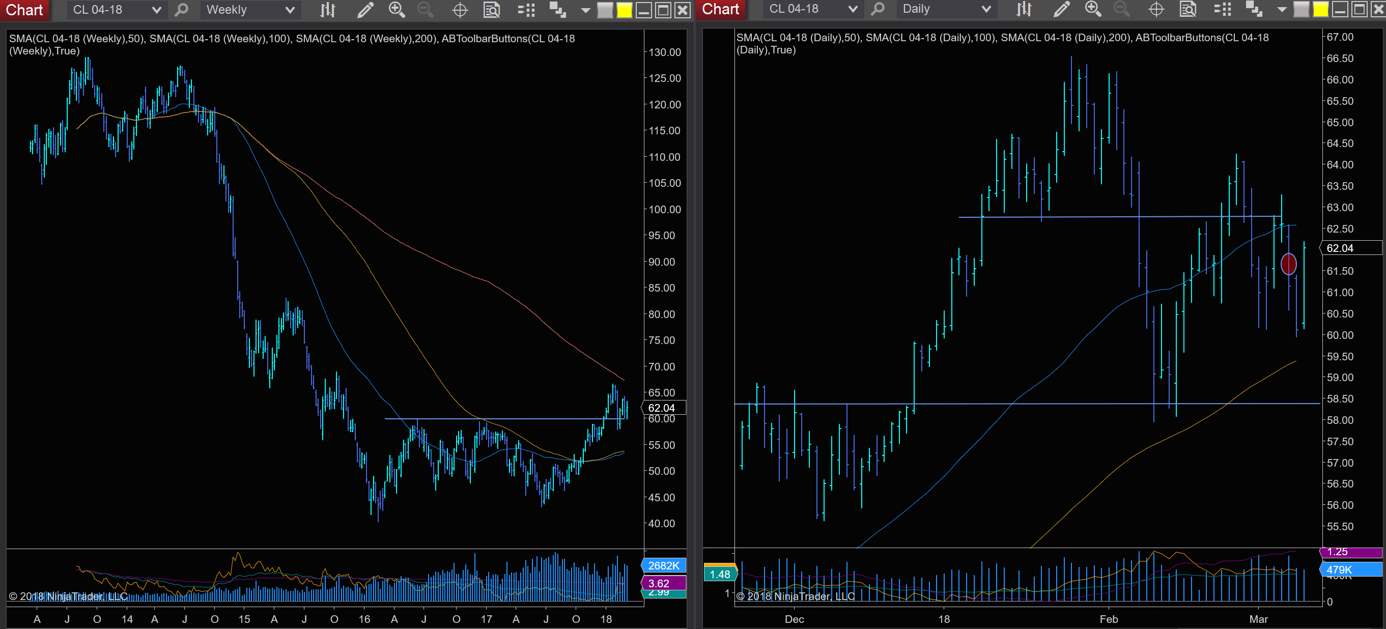Image resolution: width=1386 pixels, height=629 pixels.
Task: Show the data box for Weekly chart
Action: pyautogui.click(x=492, y=10)
